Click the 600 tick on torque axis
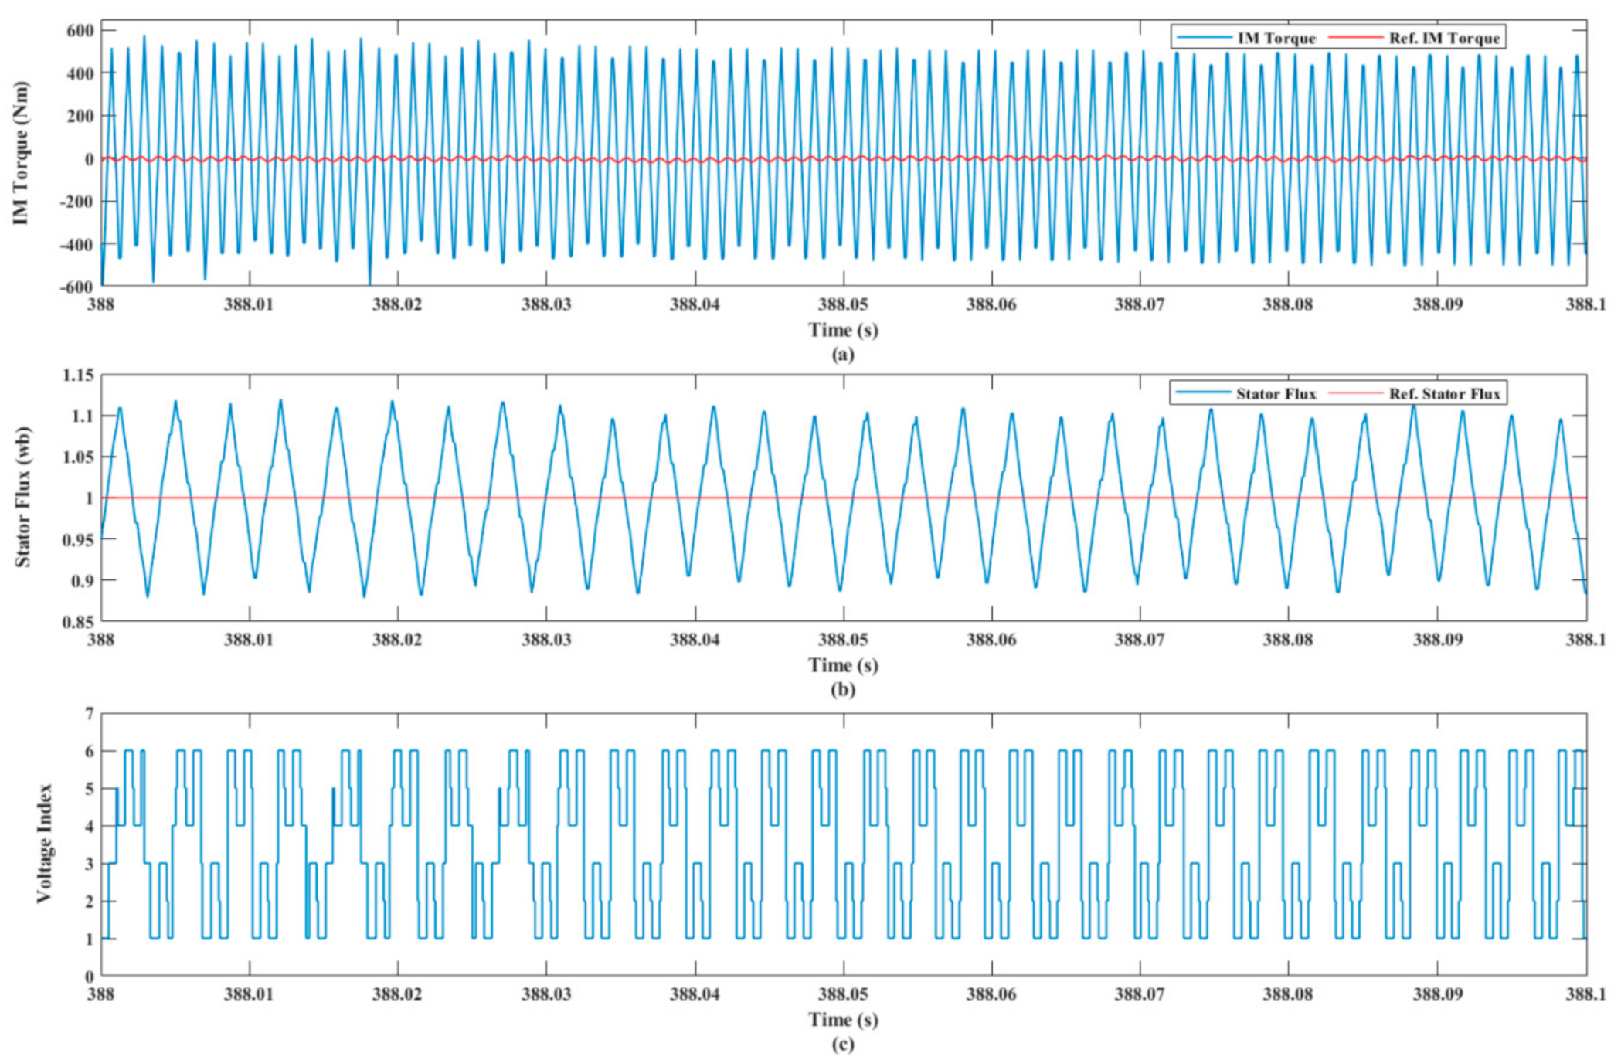The image size is (1621, 1060). (80, 30)
